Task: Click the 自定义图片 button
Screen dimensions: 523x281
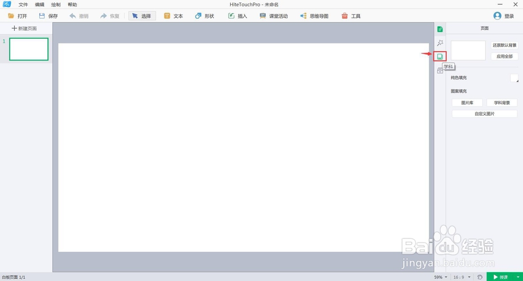Action: tap(484, 114)
